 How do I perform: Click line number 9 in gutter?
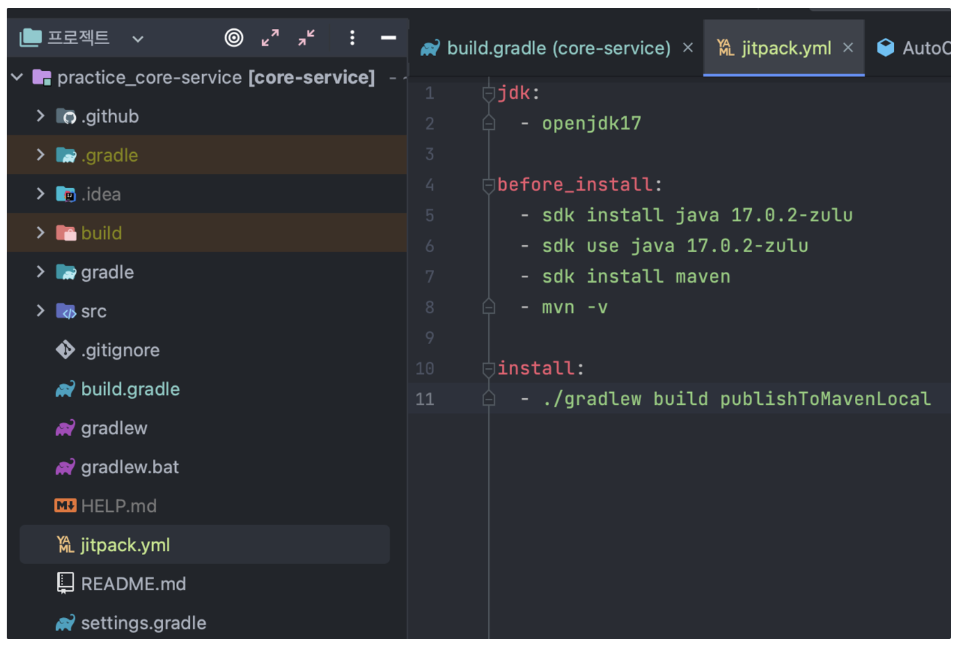click(x=430, y=338)
